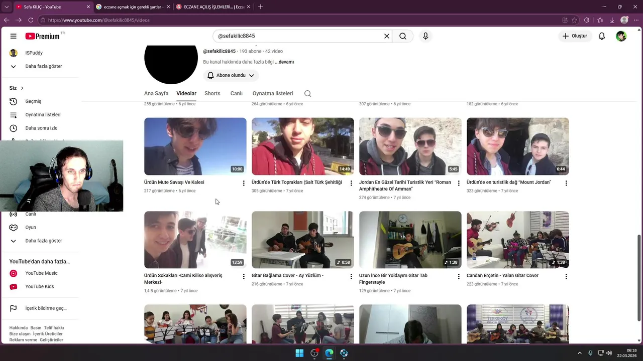Open YouTube notifications bell

[602, 36]
